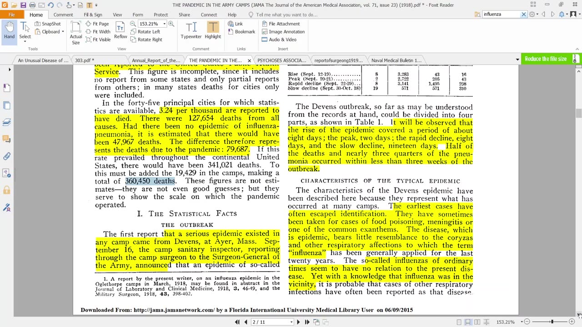Insert Audio & Video
Screen dimensions: 582x327
pyautogui.click(x=279, y=40)
